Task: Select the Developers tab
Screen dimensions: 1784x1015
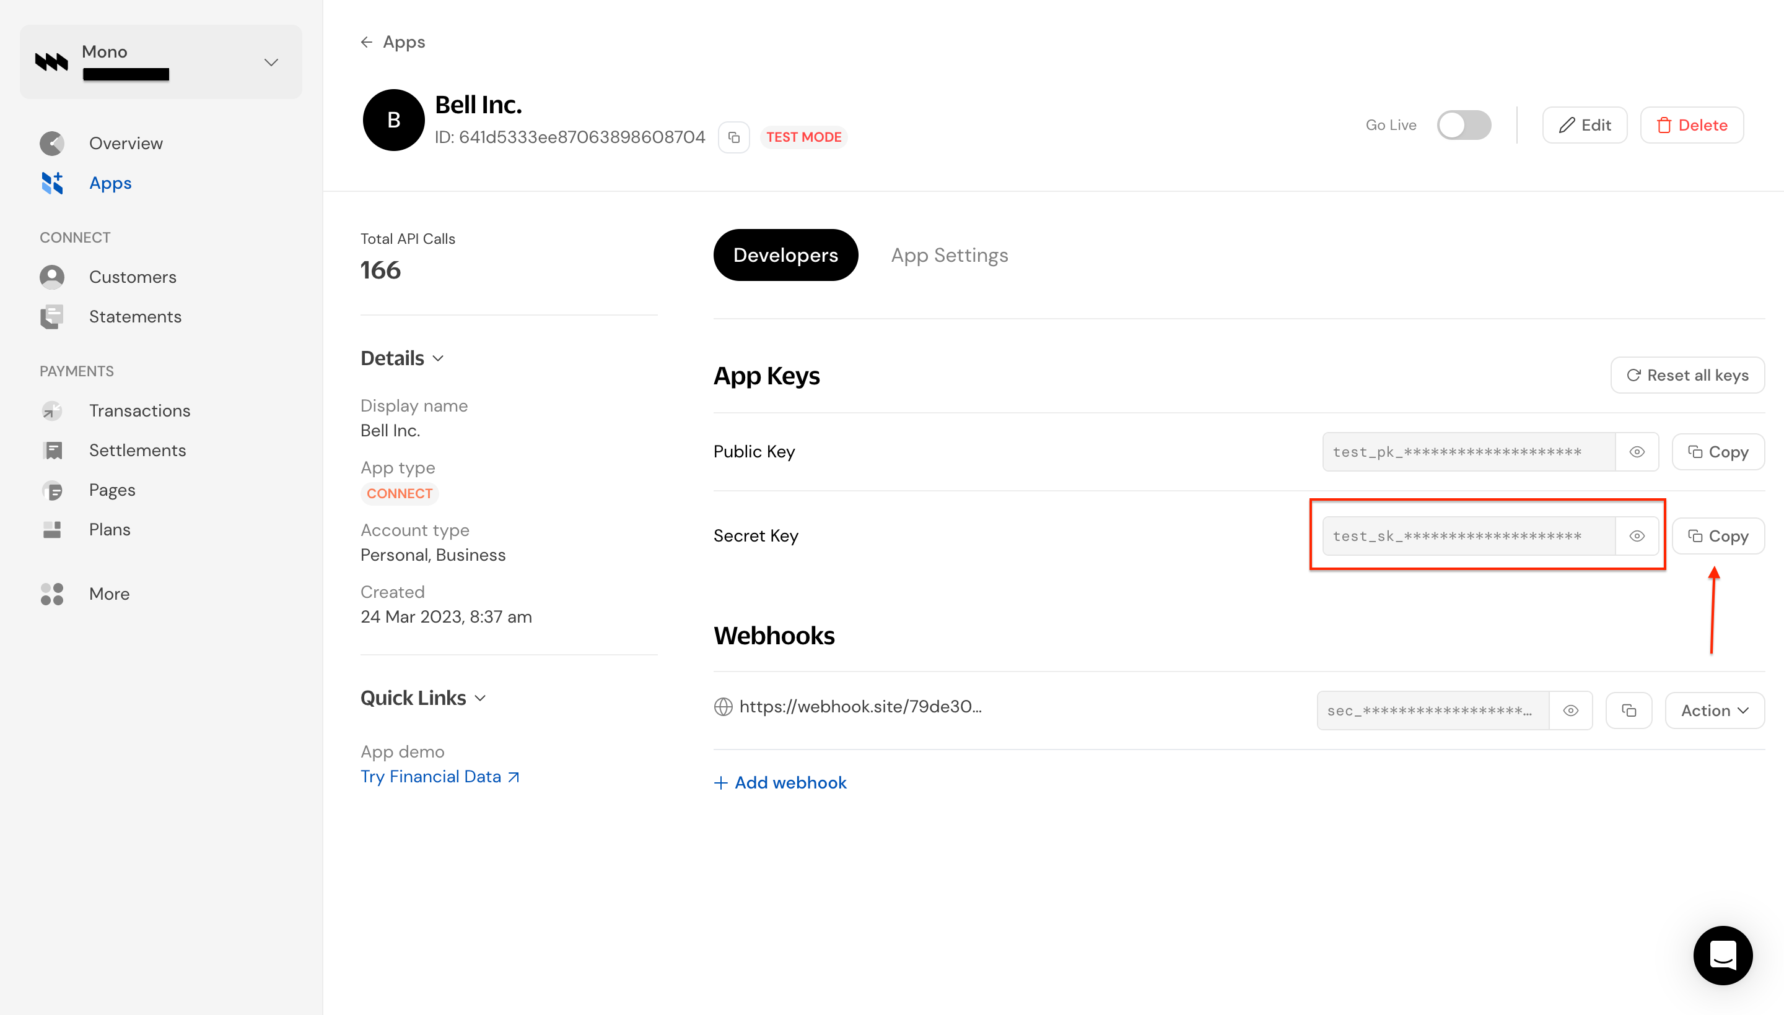Action: [785, 255]
